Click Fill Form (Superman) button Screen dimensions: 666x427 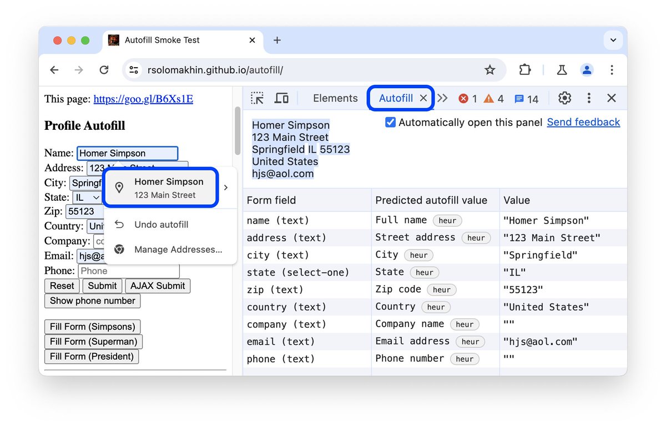[x=93, y=342]
